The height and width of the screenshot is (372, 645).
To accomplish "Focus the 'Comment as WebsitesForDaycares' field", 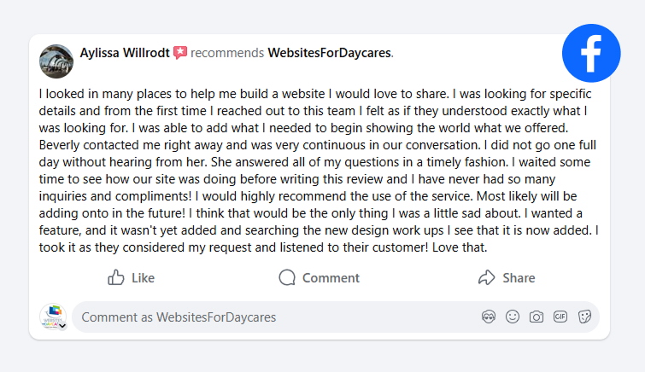I will (x=273, y=317).
